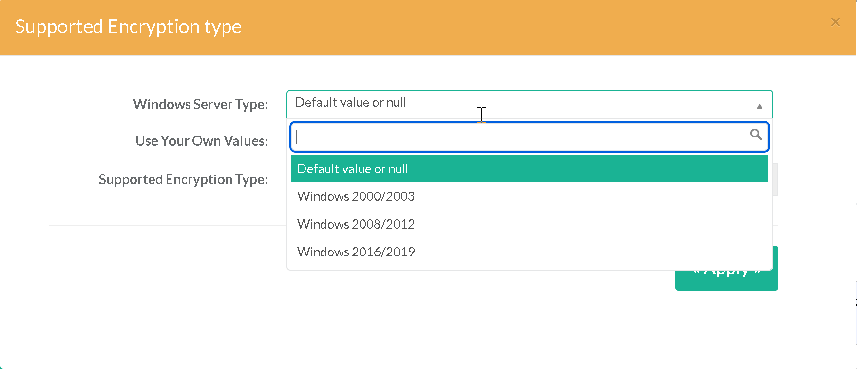Click the blank list space right of Windows 2016/2019

[x=585, y=252]
